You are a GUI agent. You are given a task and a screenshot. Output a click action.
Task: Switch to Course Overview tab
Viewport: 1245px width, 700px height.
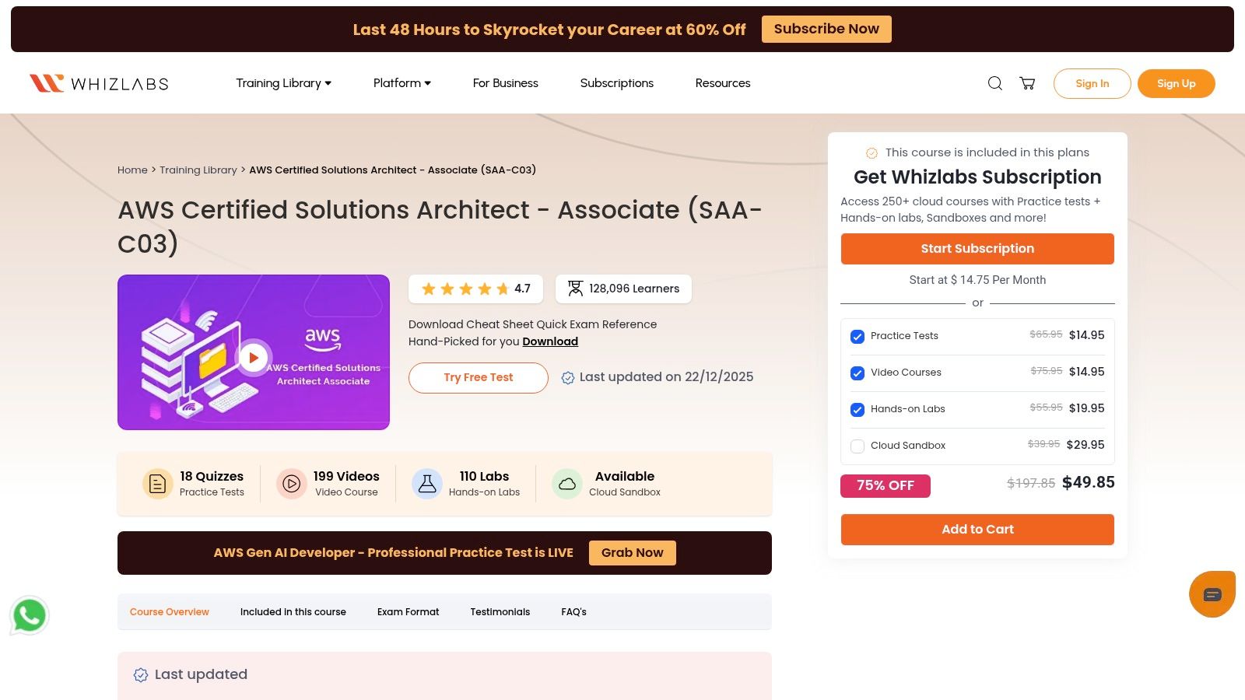pyautogui.click(x=170, y=612)
